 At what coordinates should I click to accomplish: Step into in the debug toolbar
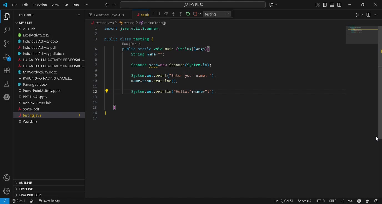(x=173, y=14)
